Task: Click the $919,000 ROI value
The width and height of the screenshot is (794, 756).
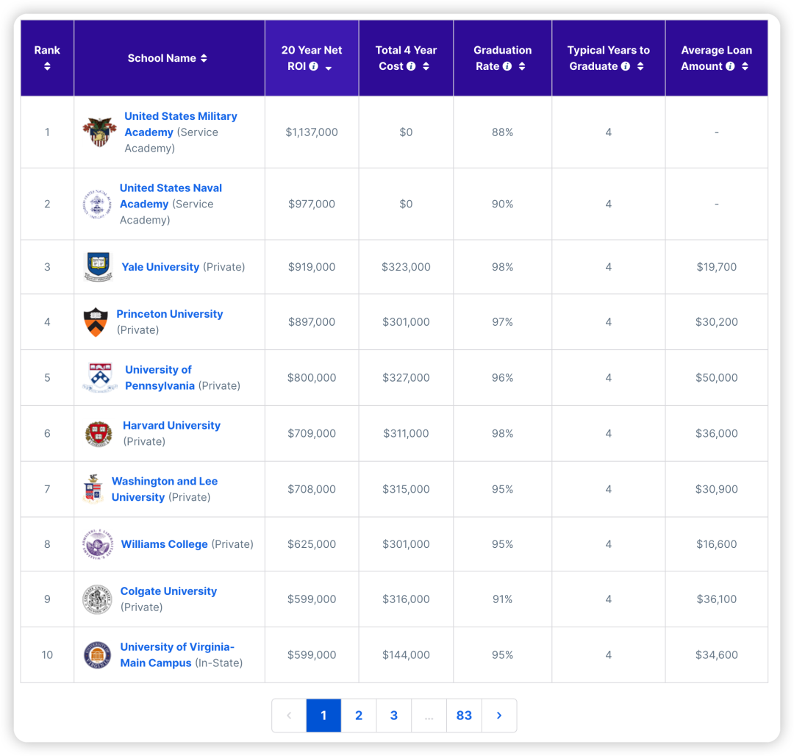Action: [312, 267]
